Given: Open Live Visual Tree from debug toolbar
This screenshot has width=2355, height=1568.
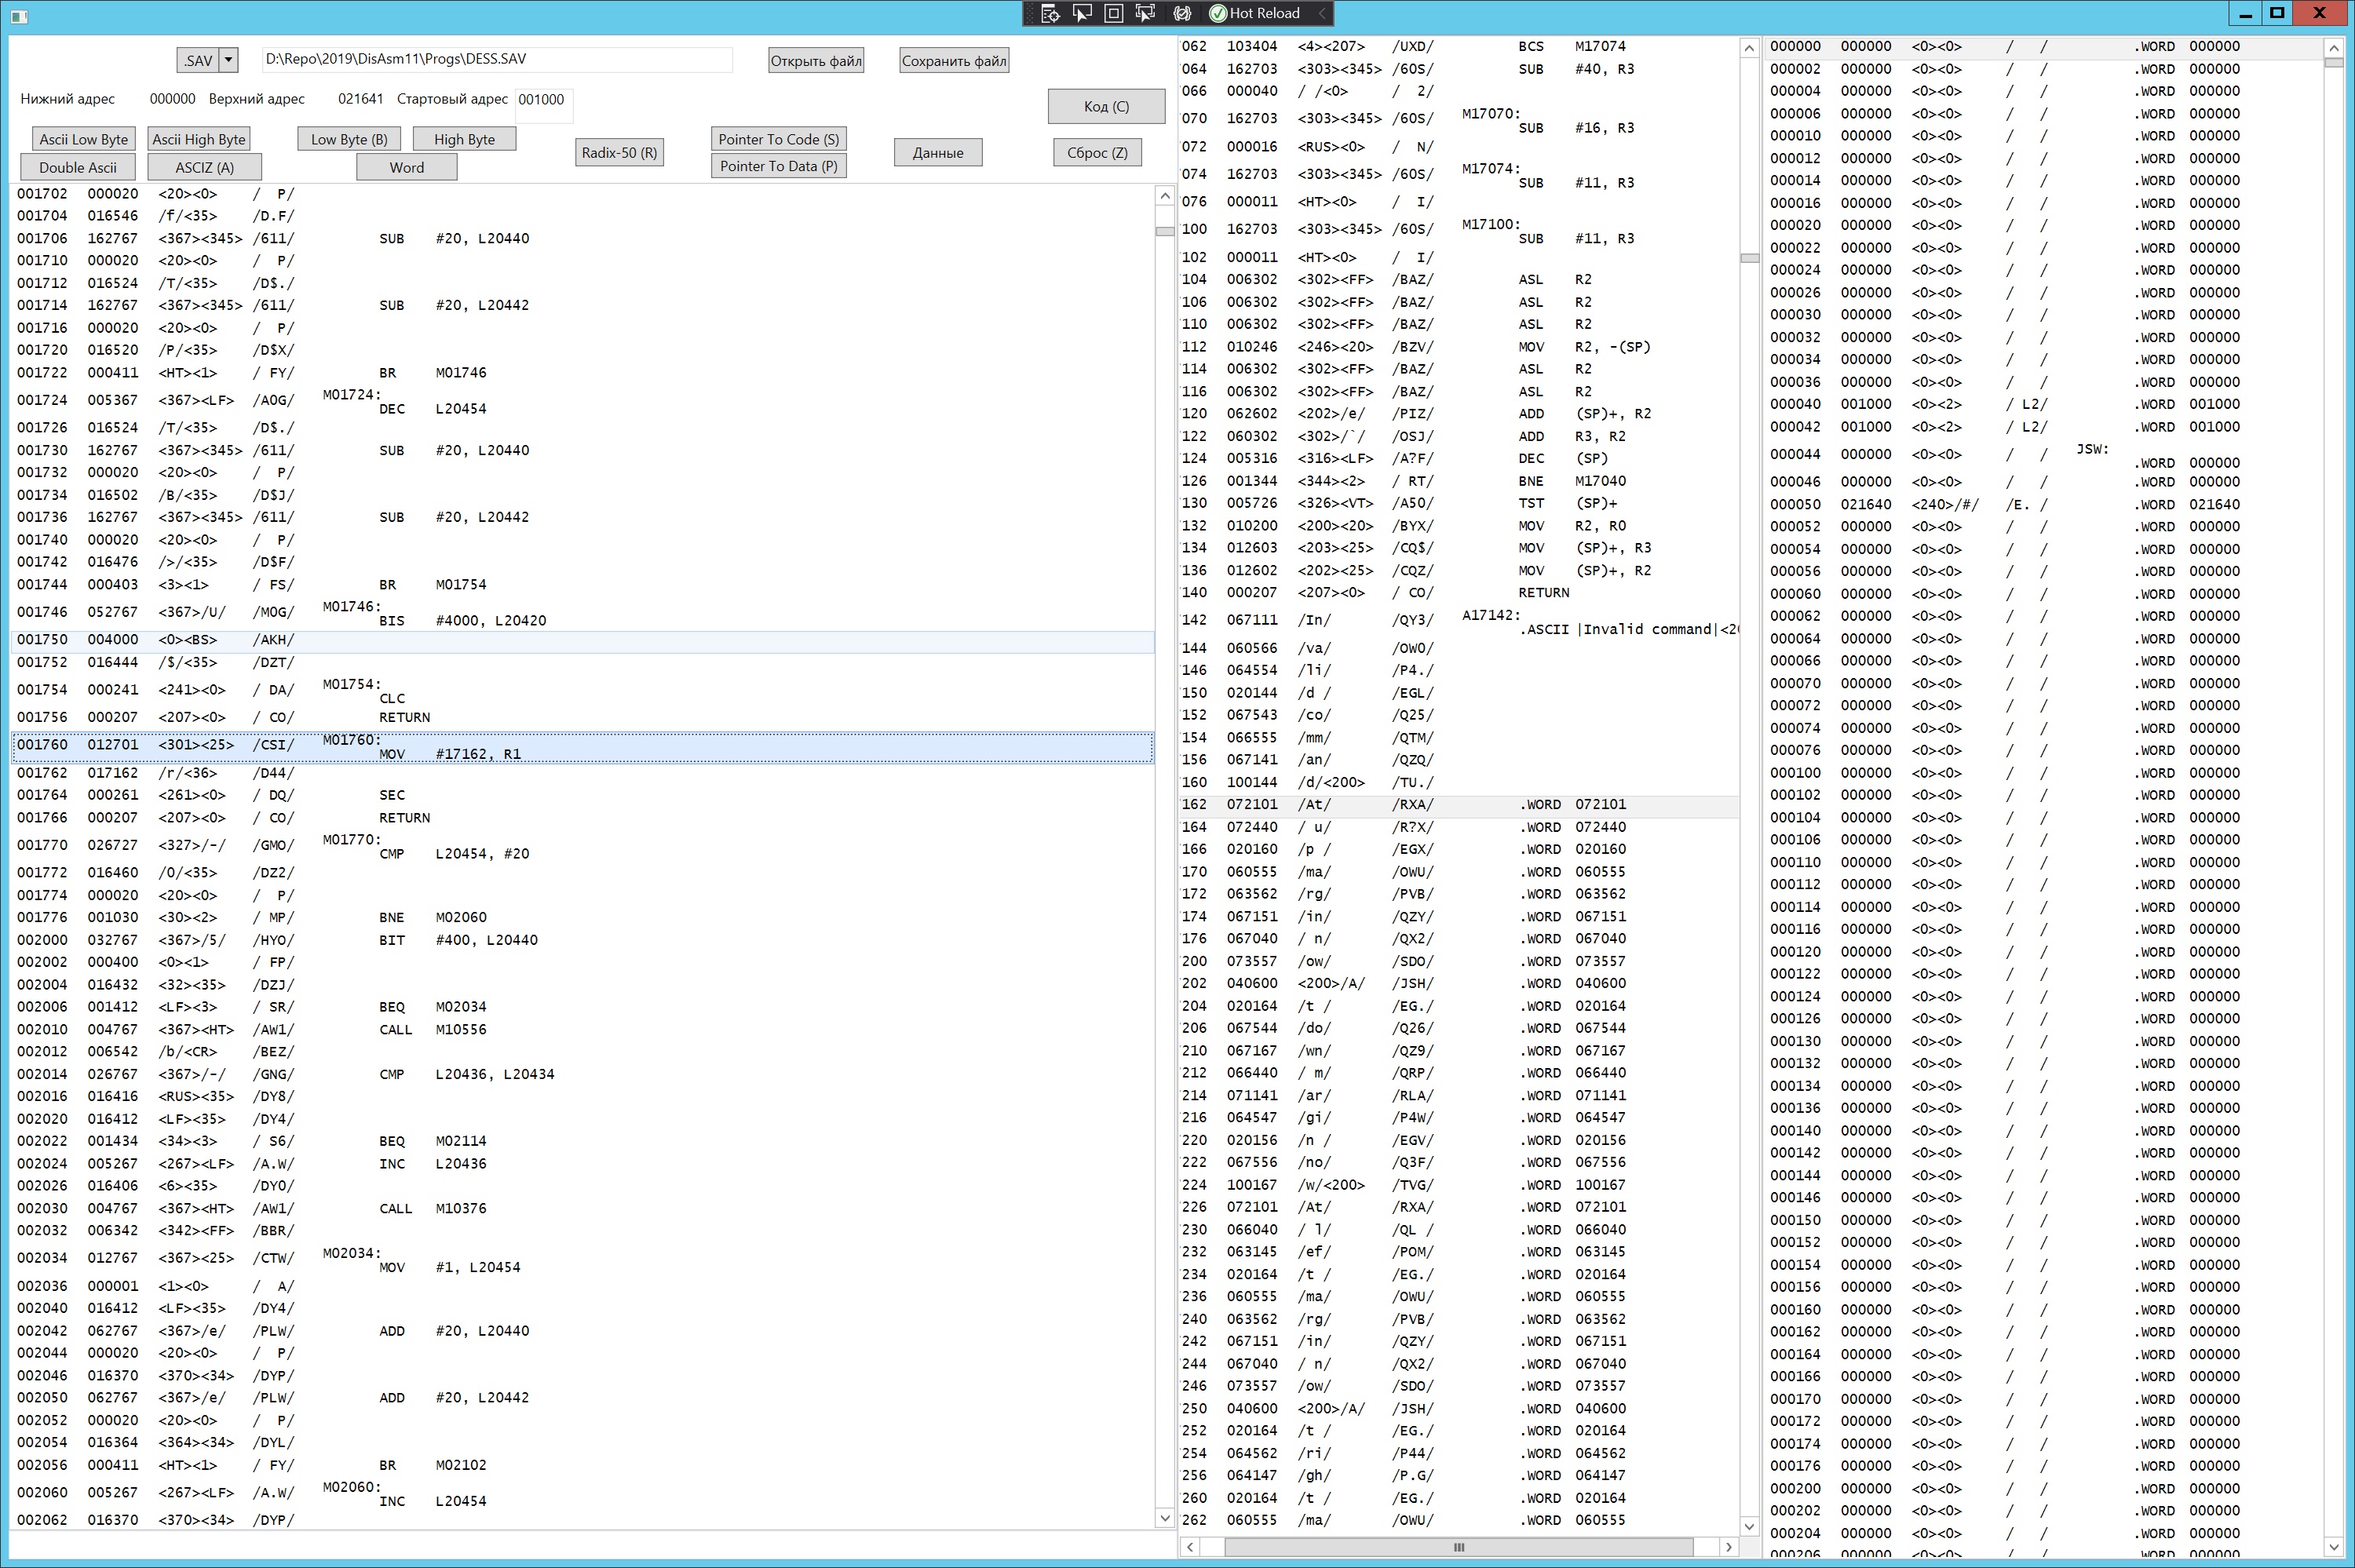Looking at the screenshot, I should [1050, 13].
